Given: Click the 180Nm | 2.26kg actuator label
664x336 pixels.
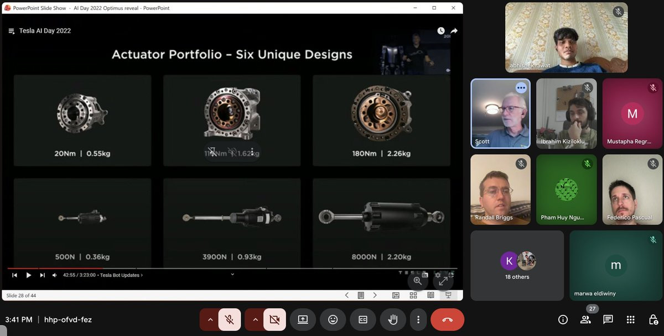Looking at the screenshot, I should (381, 154).
